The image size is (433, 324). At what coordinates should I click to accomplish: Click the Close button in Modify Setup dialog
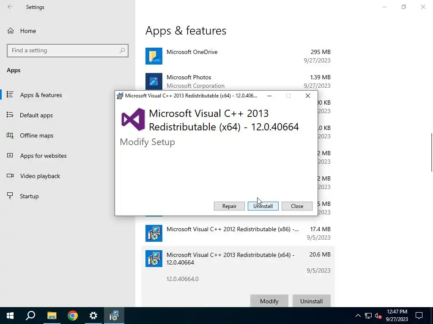[297, 206]
